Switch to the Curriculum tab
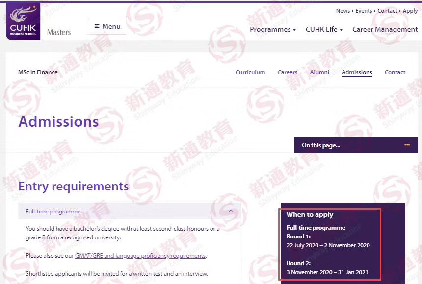The width and height of the screenshot is (422, 284). coord(250,72)
